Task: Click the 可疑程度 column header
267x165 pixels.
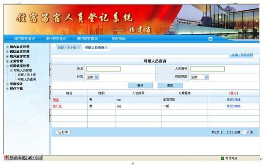Action: [185, 93]
